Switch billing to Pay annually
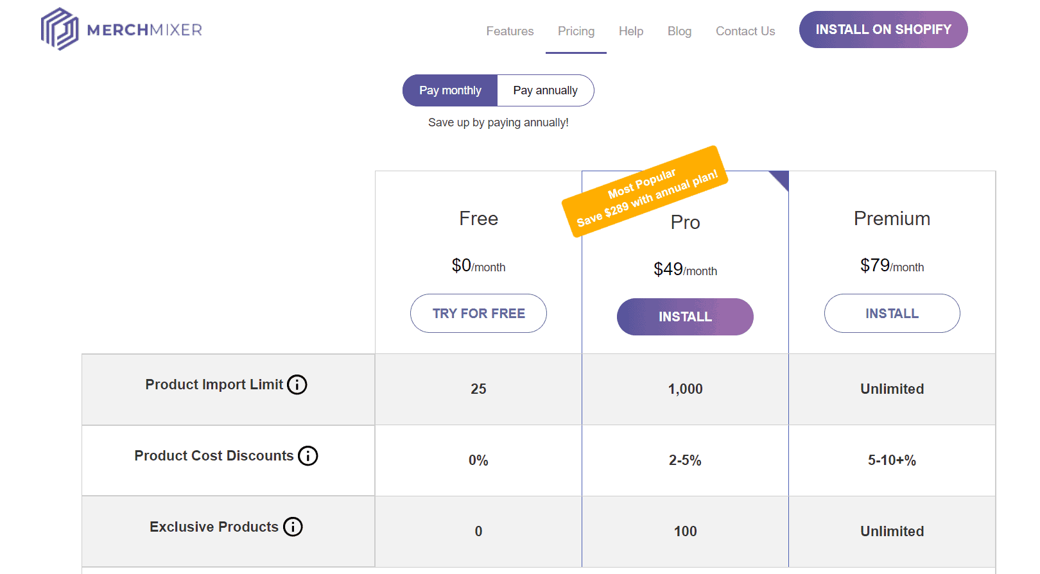Screen dimensions: 1040x574 (x=545, y=90)
